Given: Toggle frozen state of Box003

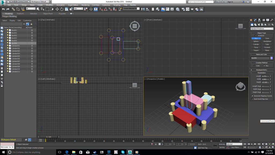Looking at the screenshot, I should tap(32, 38).
